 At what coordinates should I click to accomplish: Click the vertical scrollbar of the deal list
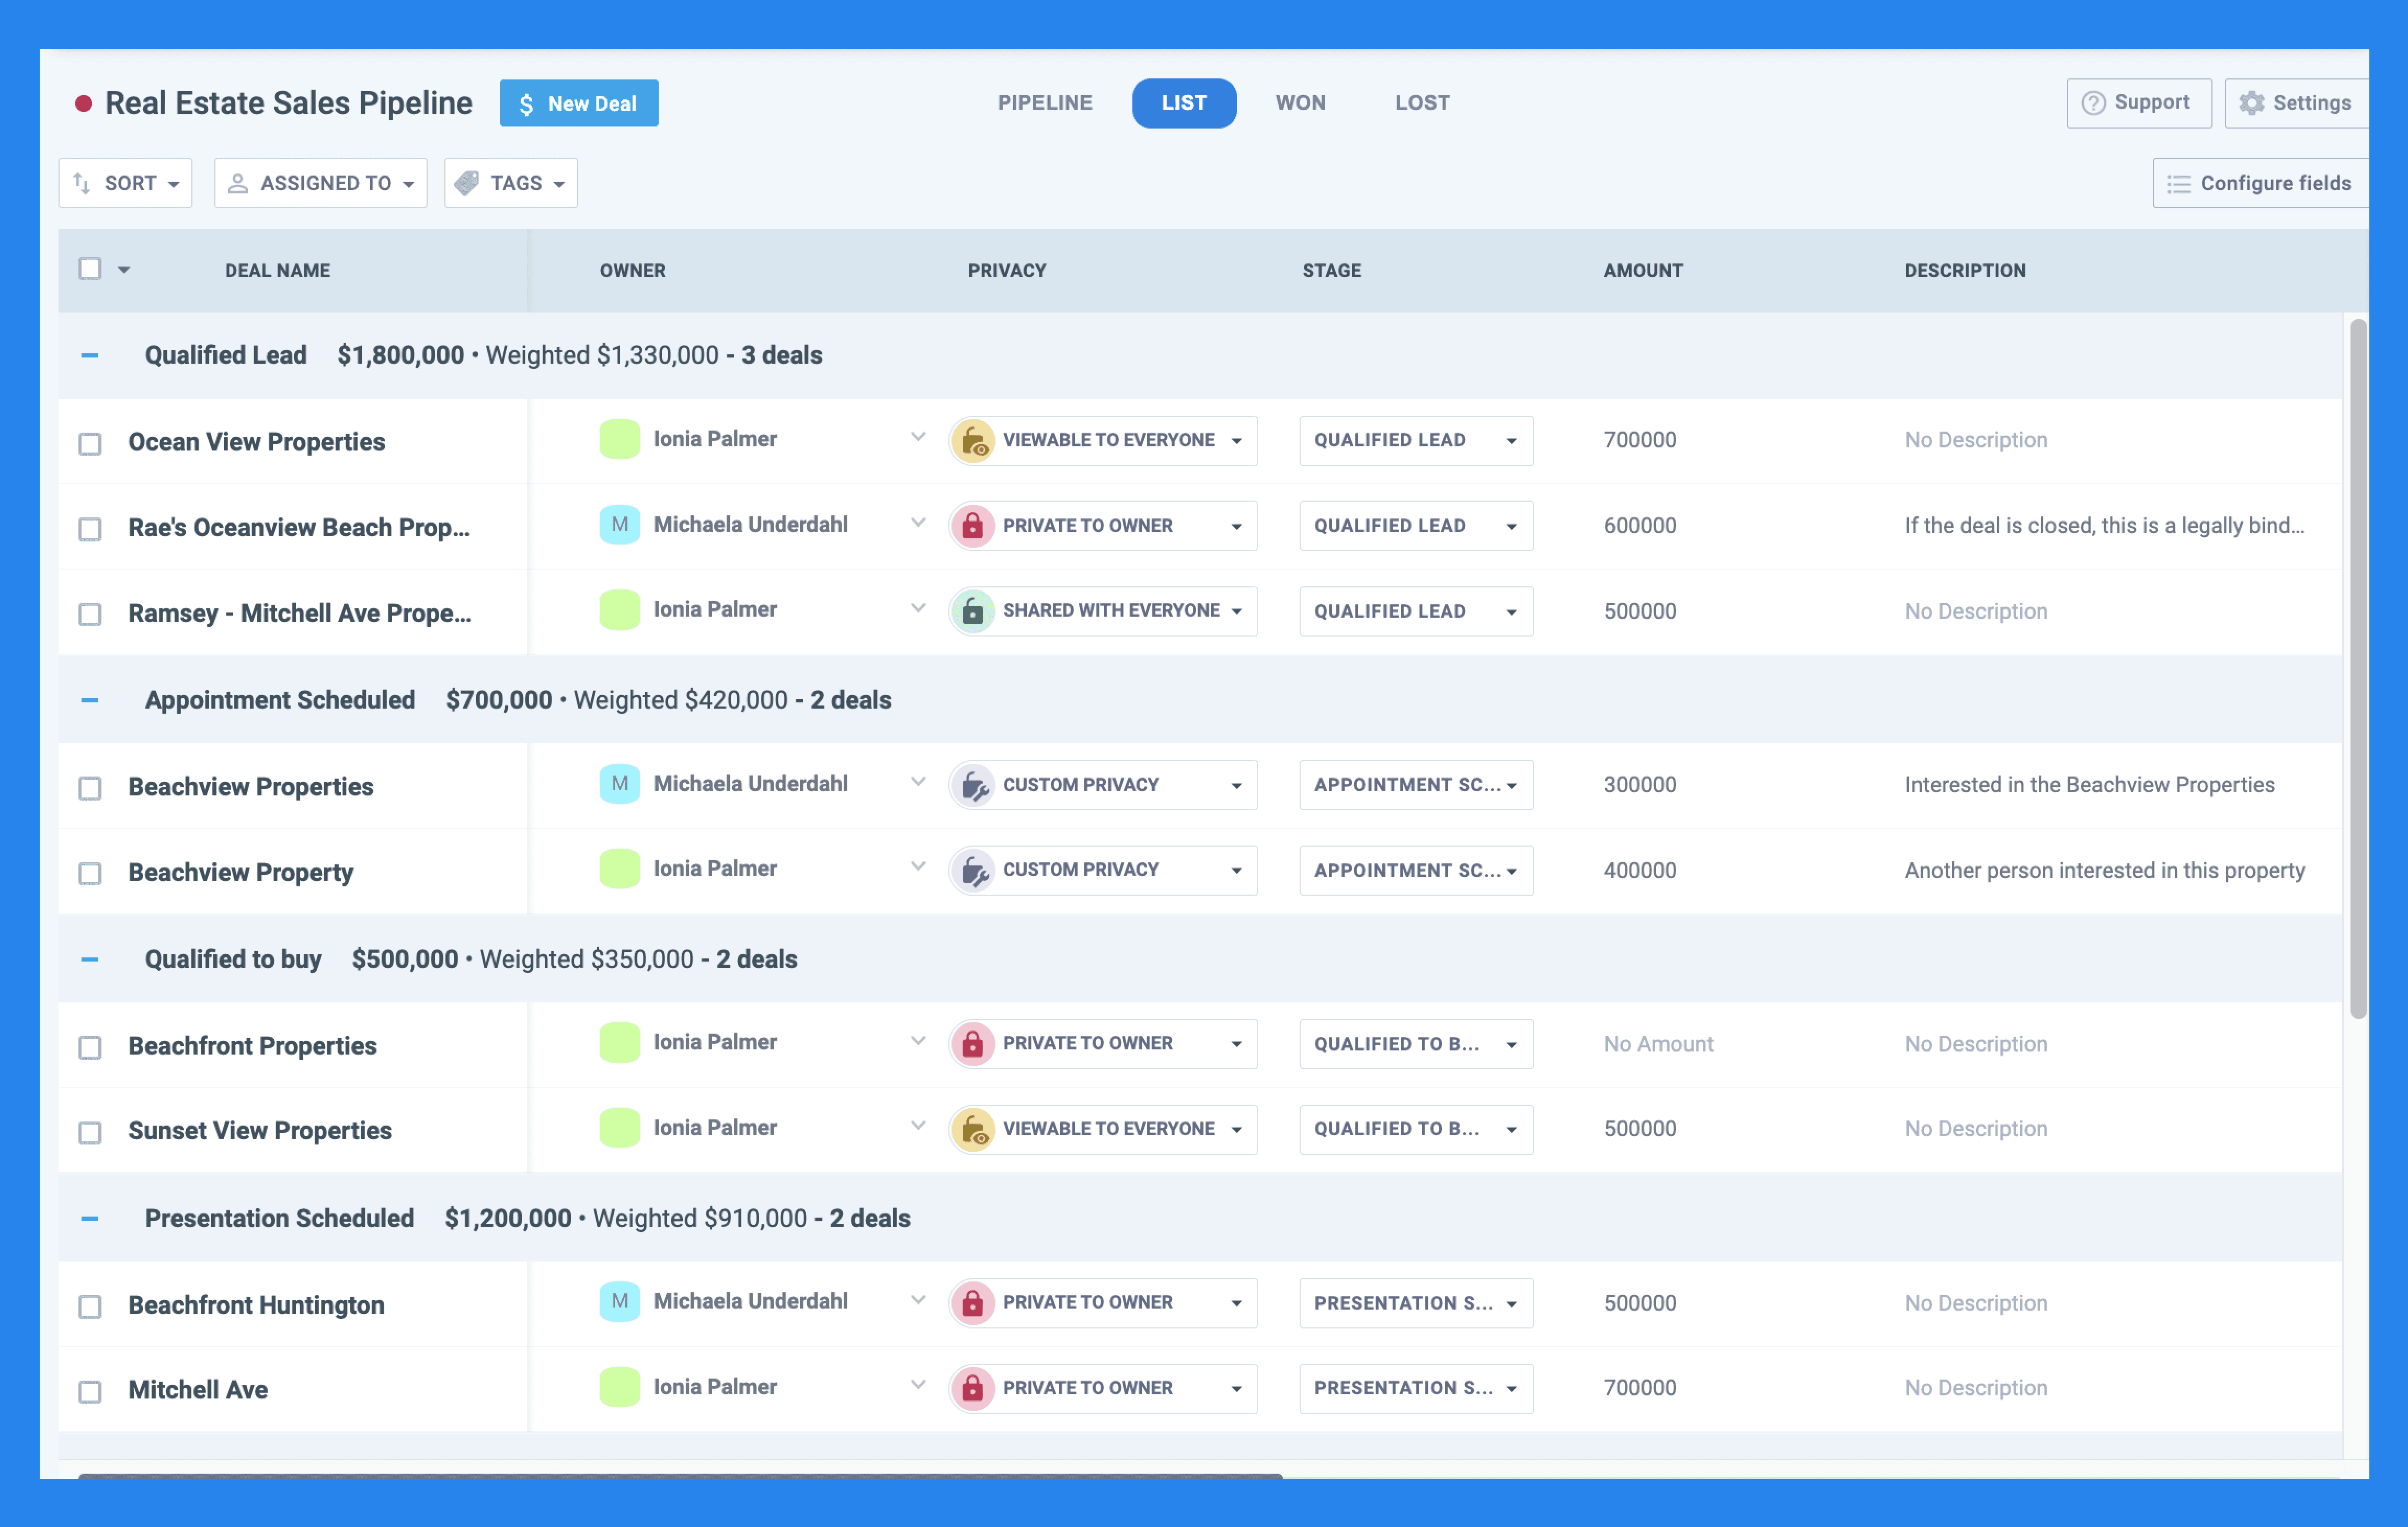click(x=2358, y=667)
